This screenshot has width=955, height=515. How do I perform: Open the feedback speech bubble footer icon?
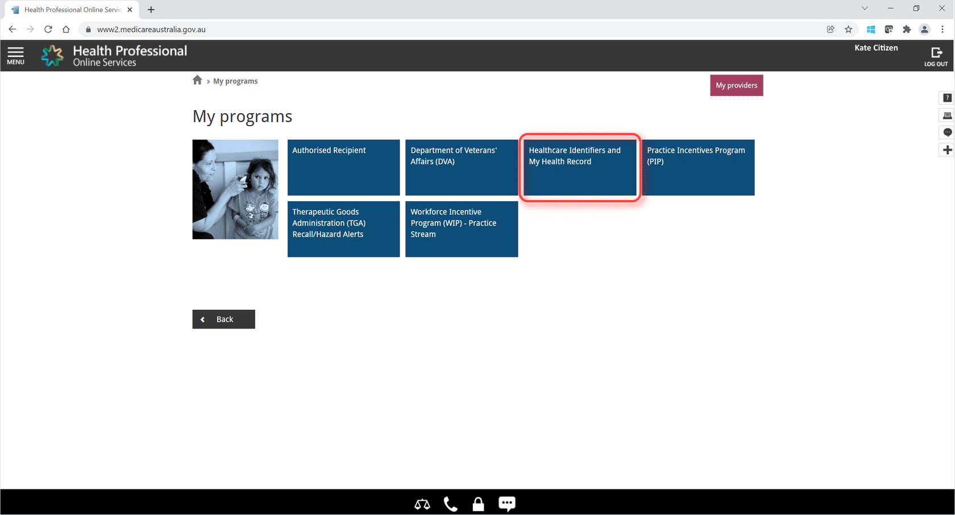(x=506, y=504)
